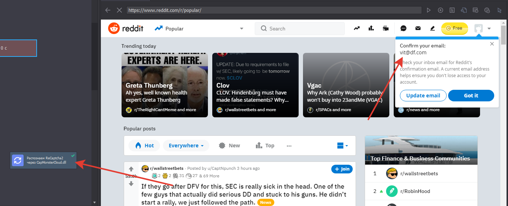This screenshot has width=508, height=206.
Task: Open the card view layout selector
Action: 343,146
